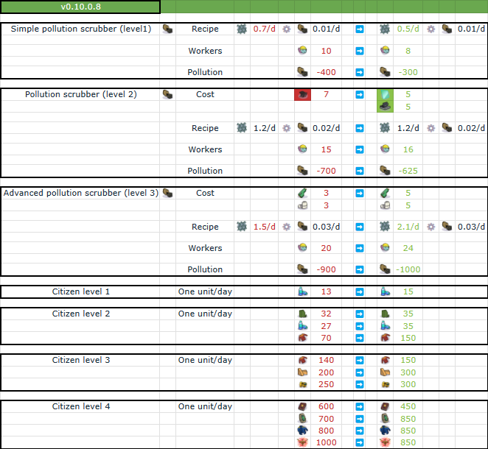Viewport: 488px width, 449px height.
Task: Click the blue jacket icon next to red 800
Action: click(302, 431)
